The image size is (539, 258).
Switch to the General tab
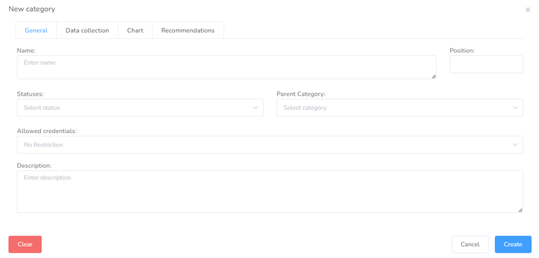point(36,30)
